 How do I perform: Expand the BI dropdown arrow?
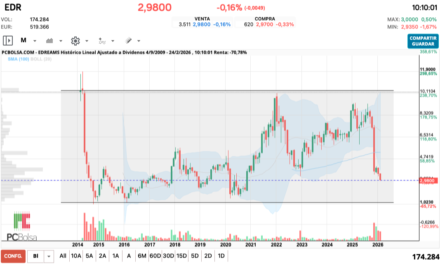click(x=49, y=256)
